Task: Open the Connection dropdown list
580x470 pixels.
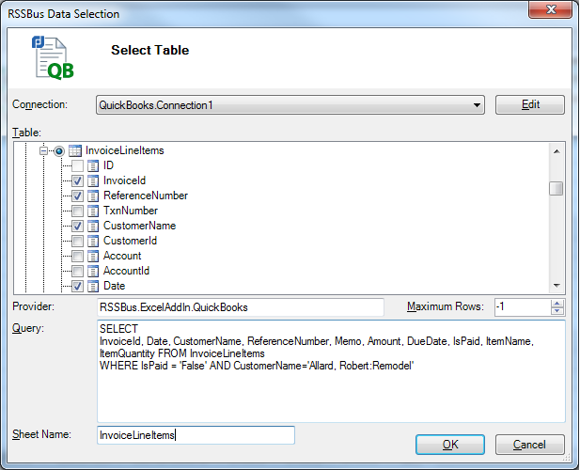Action: click(478, 105)
